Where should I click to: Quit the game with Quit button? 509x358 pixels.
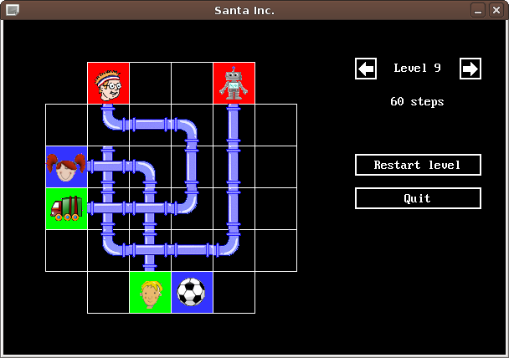418,198
